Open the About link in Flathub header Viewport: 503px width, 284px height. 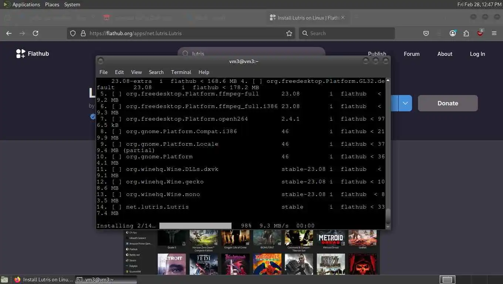[445, 54]
